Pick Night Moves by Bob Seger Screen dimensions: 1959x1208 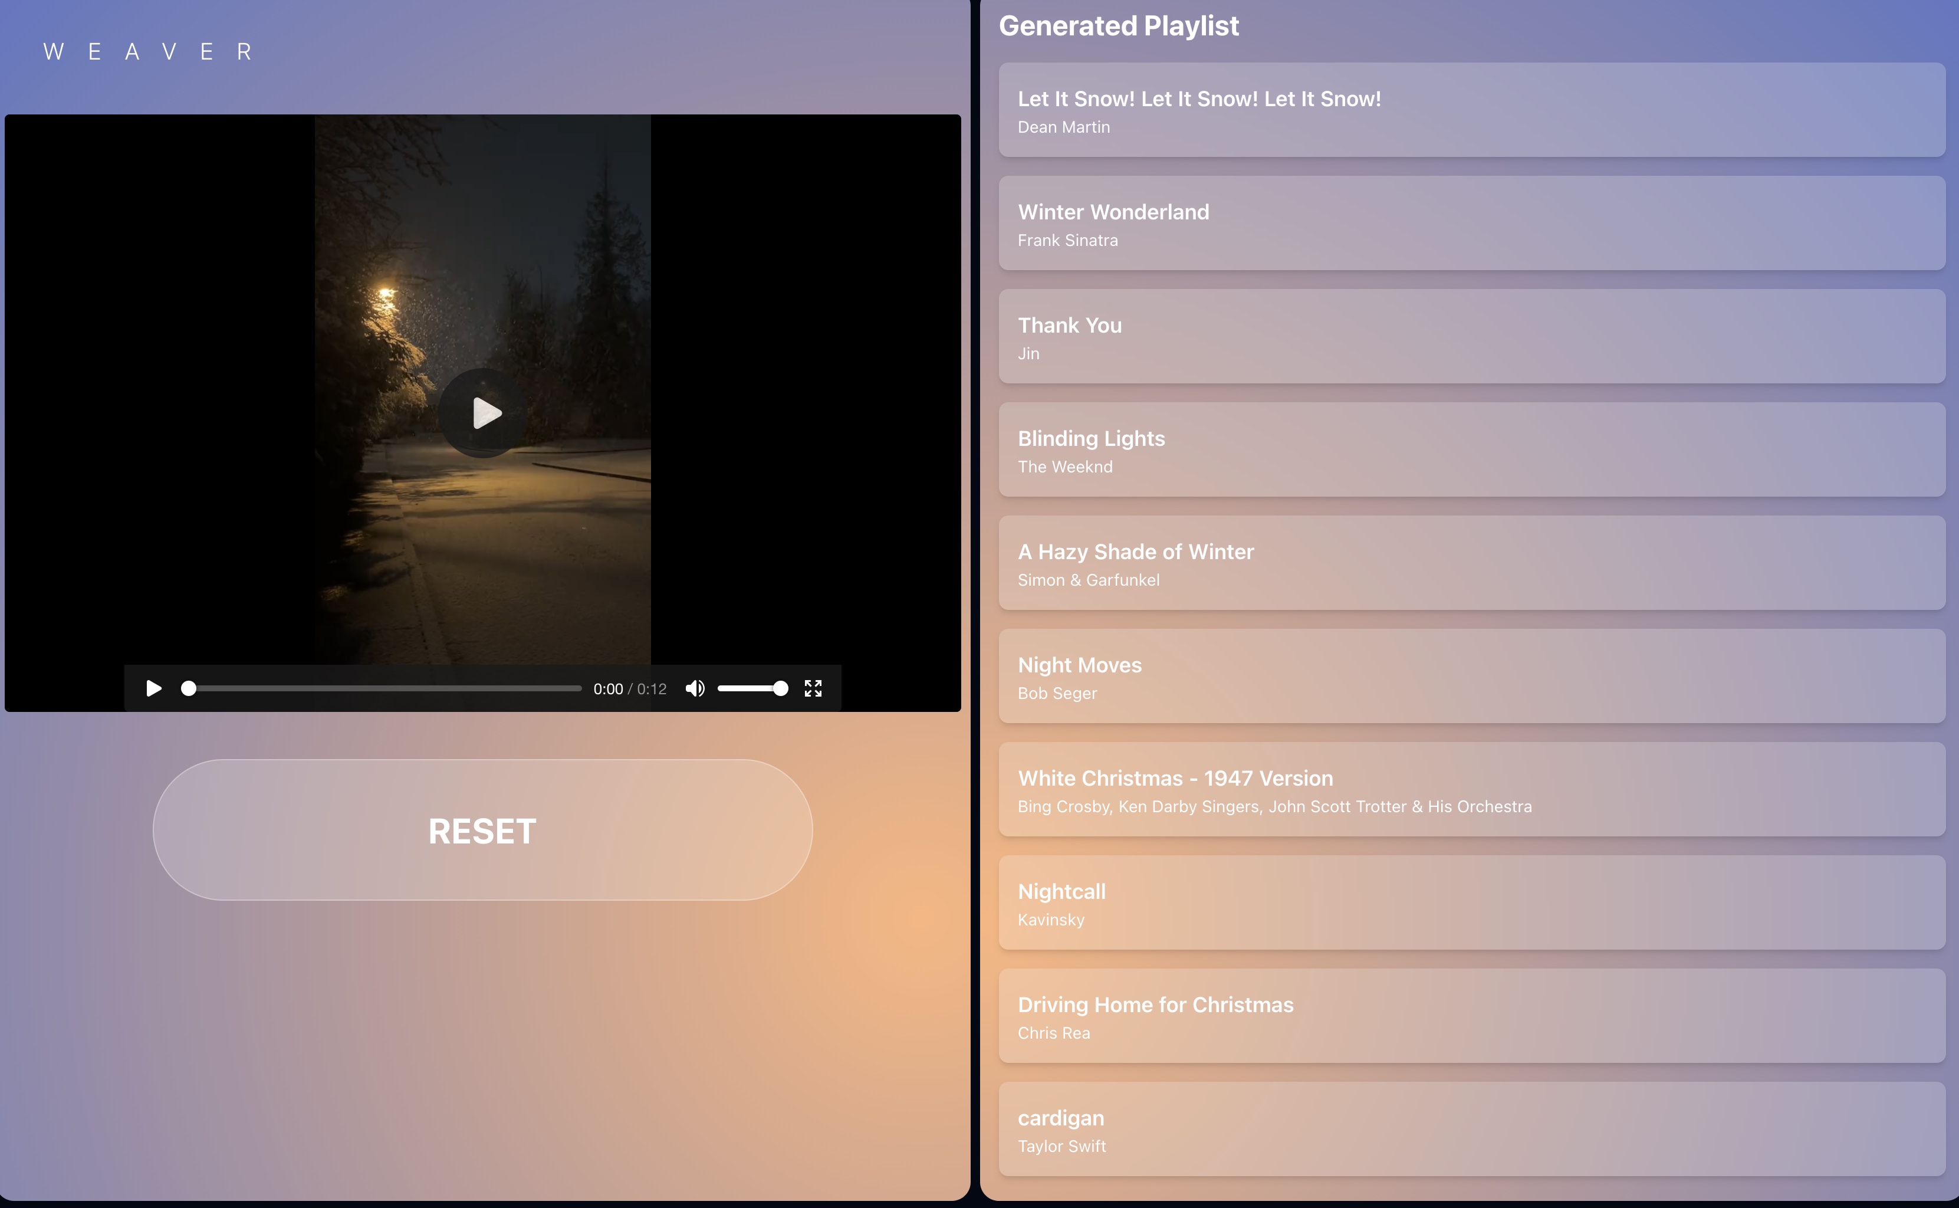point(1471,677)
